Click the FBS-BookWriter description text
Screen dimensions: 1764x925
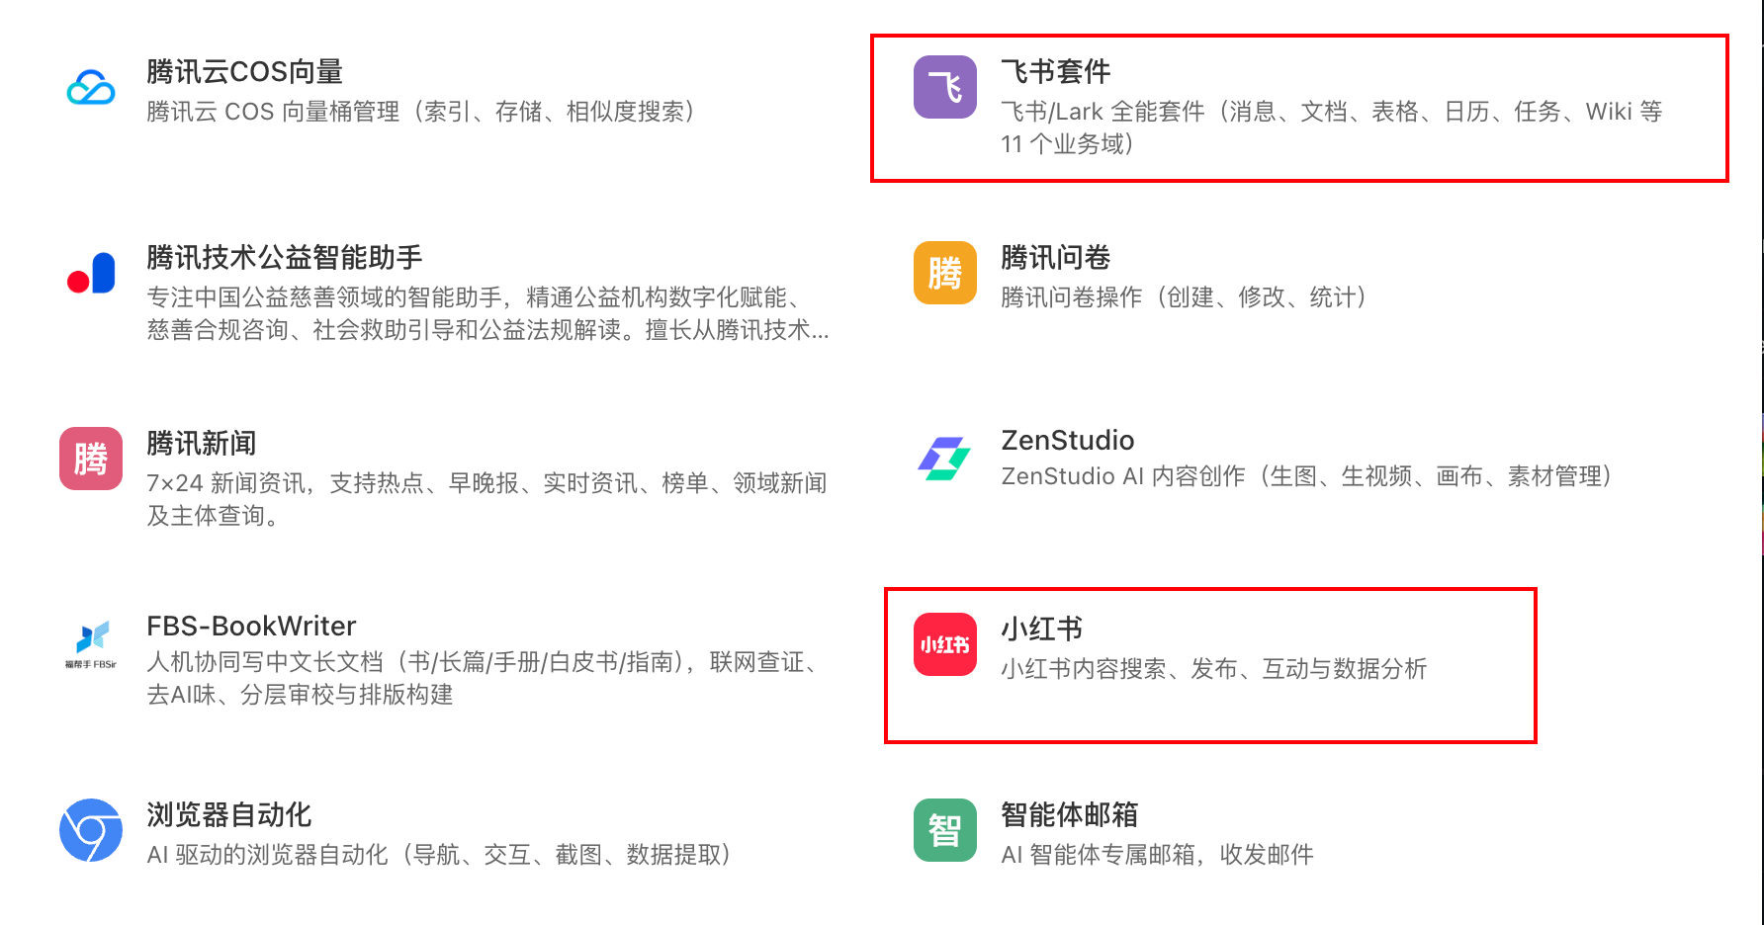coord(485,678)
